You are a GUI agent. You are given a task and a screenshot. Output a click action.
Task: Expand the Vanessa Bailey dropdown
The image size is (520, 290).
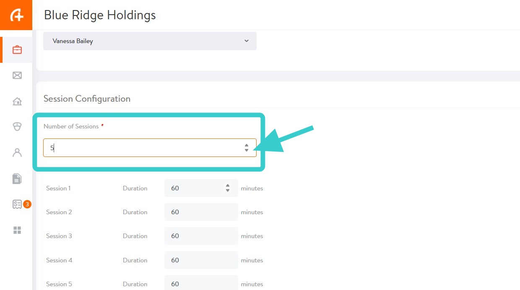[x=150, y=41]
